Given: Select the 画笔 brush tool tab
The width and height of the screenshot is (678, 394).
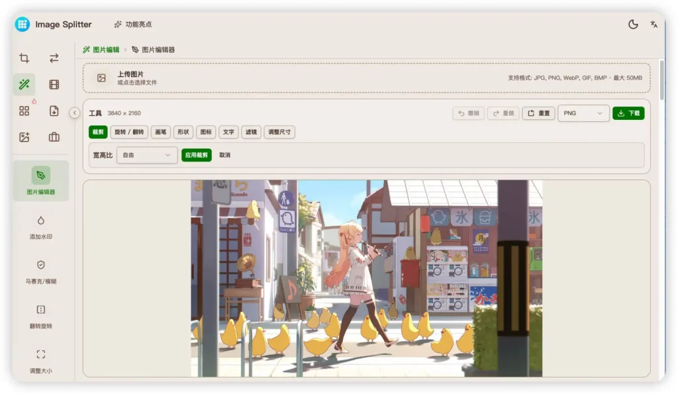Looking at the screenshot, I should pyautogui.click(x=161, y=132).
